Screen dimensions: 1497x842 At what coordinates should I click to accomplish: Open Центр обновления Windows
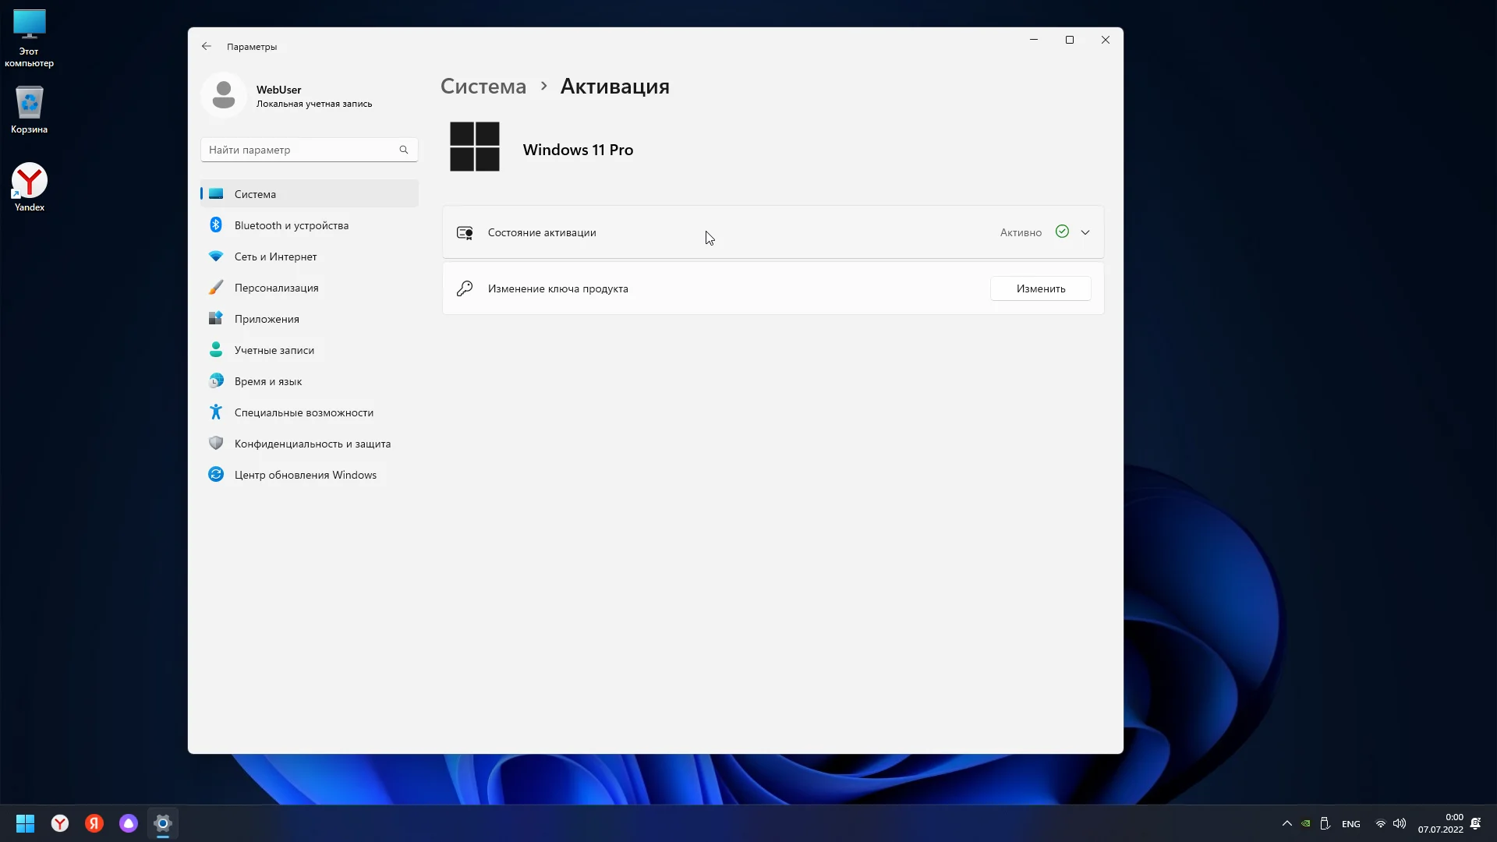click(305, 475)
